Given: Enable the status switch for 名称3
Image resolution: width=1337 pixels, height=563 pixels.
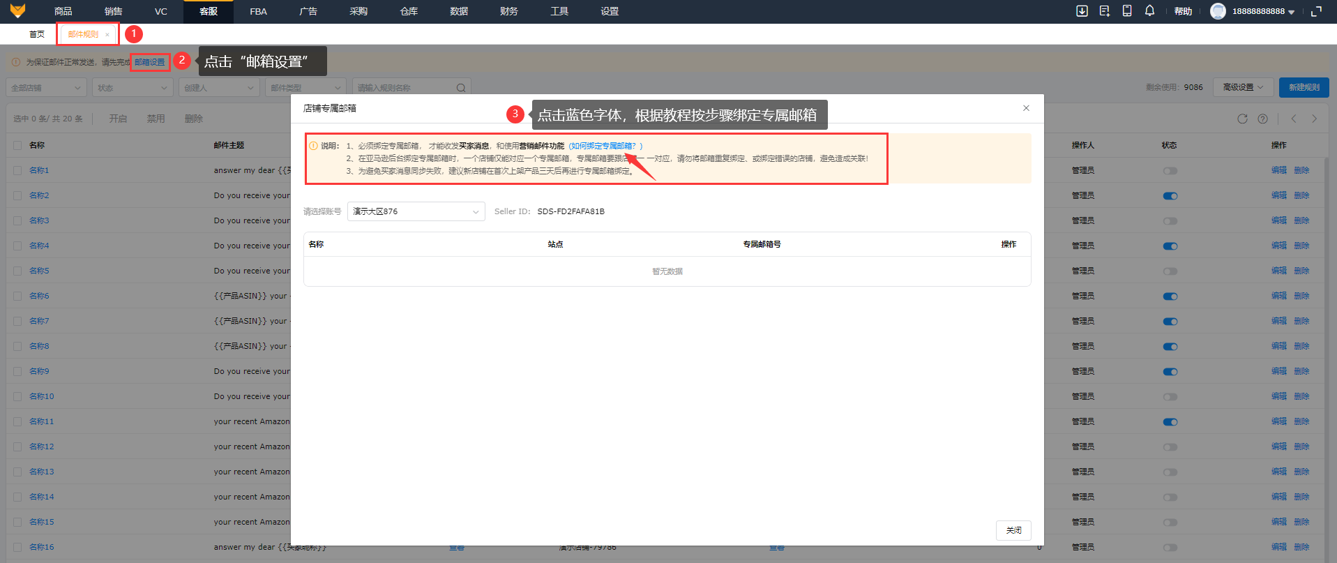Looking at the screenshot, I should (x=1170, y=221).
